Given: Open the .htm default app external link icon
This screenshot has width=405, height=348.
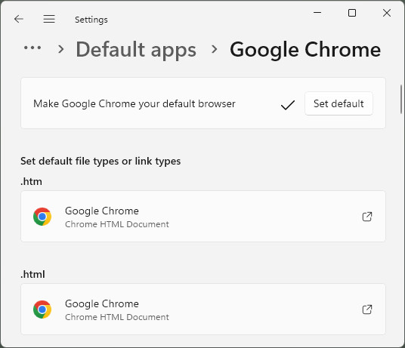Looking at the screenshot, I should coord(367,217).
